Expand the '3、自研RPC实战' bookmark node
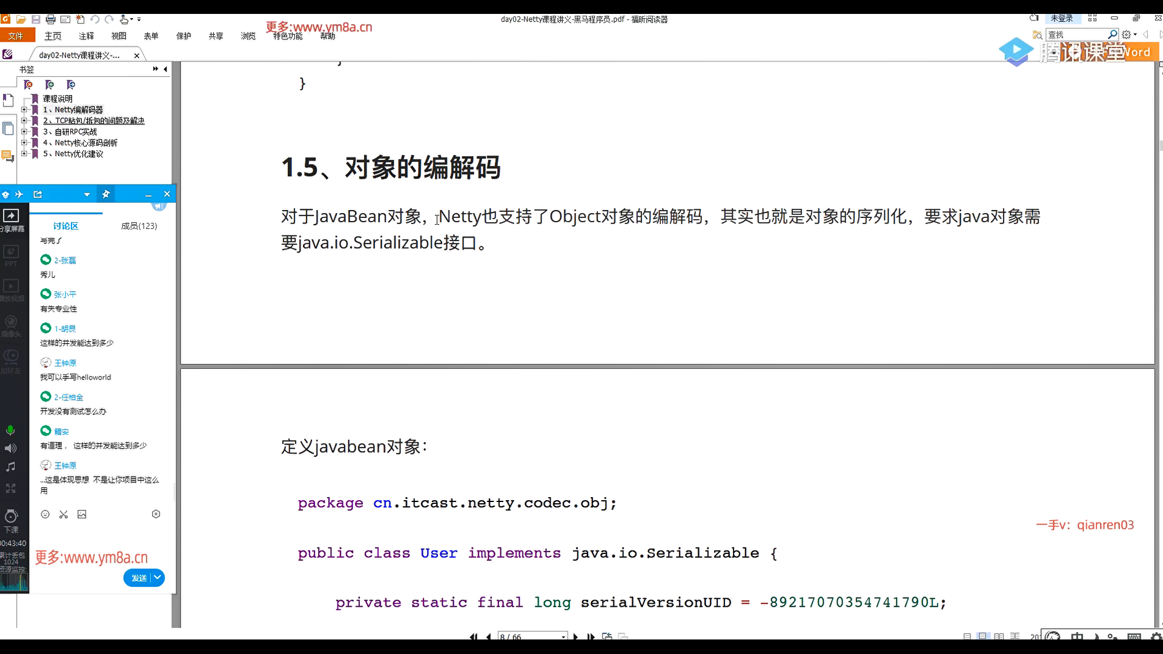Image resolution: width=1163 pixels, height=654 pixels. click(x=24, y=131)
